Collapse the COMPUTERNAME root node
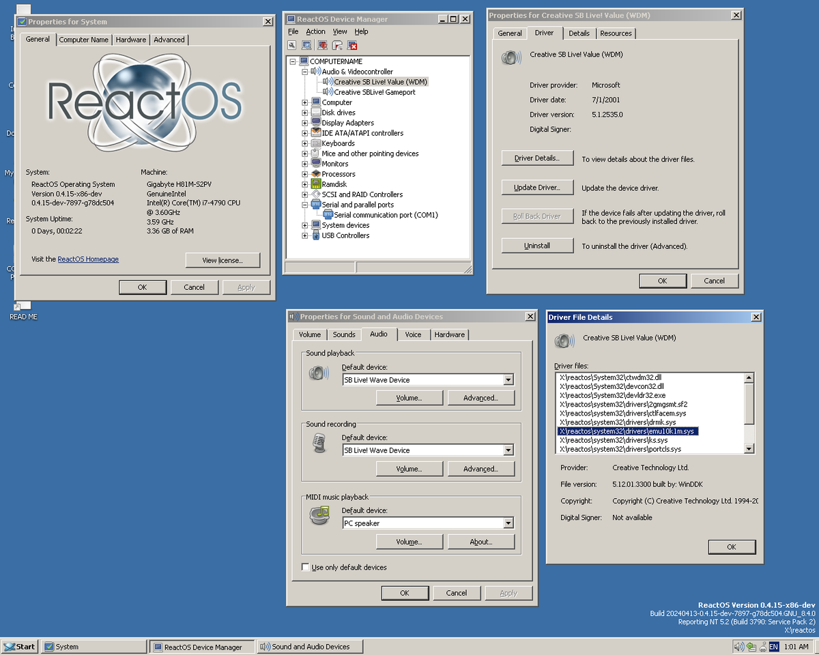Image resolution: width=819 pixels, height=655 pixels. (293, 61)
